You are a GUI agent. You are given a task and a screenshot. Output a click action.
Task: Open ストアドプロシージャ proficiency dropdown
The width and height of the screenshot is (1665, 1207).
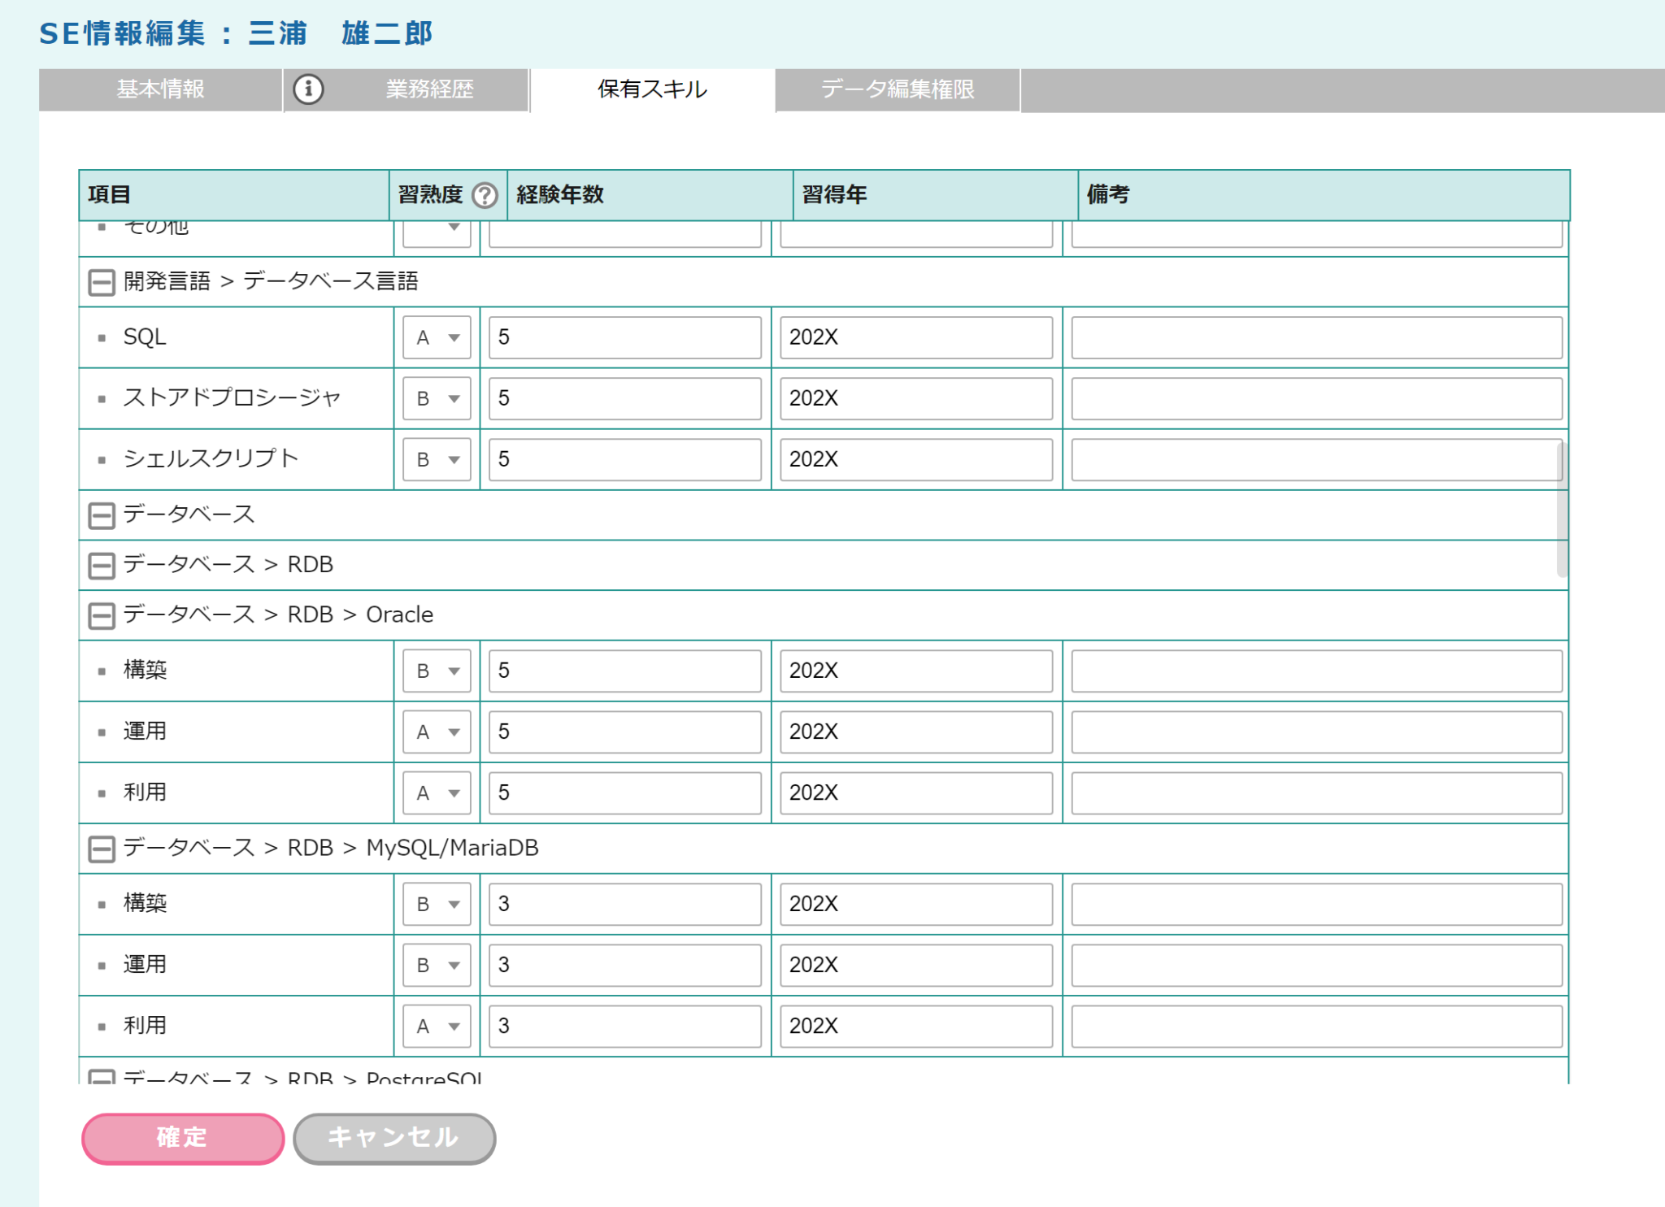pyautogui.click(x=437, y=398)
